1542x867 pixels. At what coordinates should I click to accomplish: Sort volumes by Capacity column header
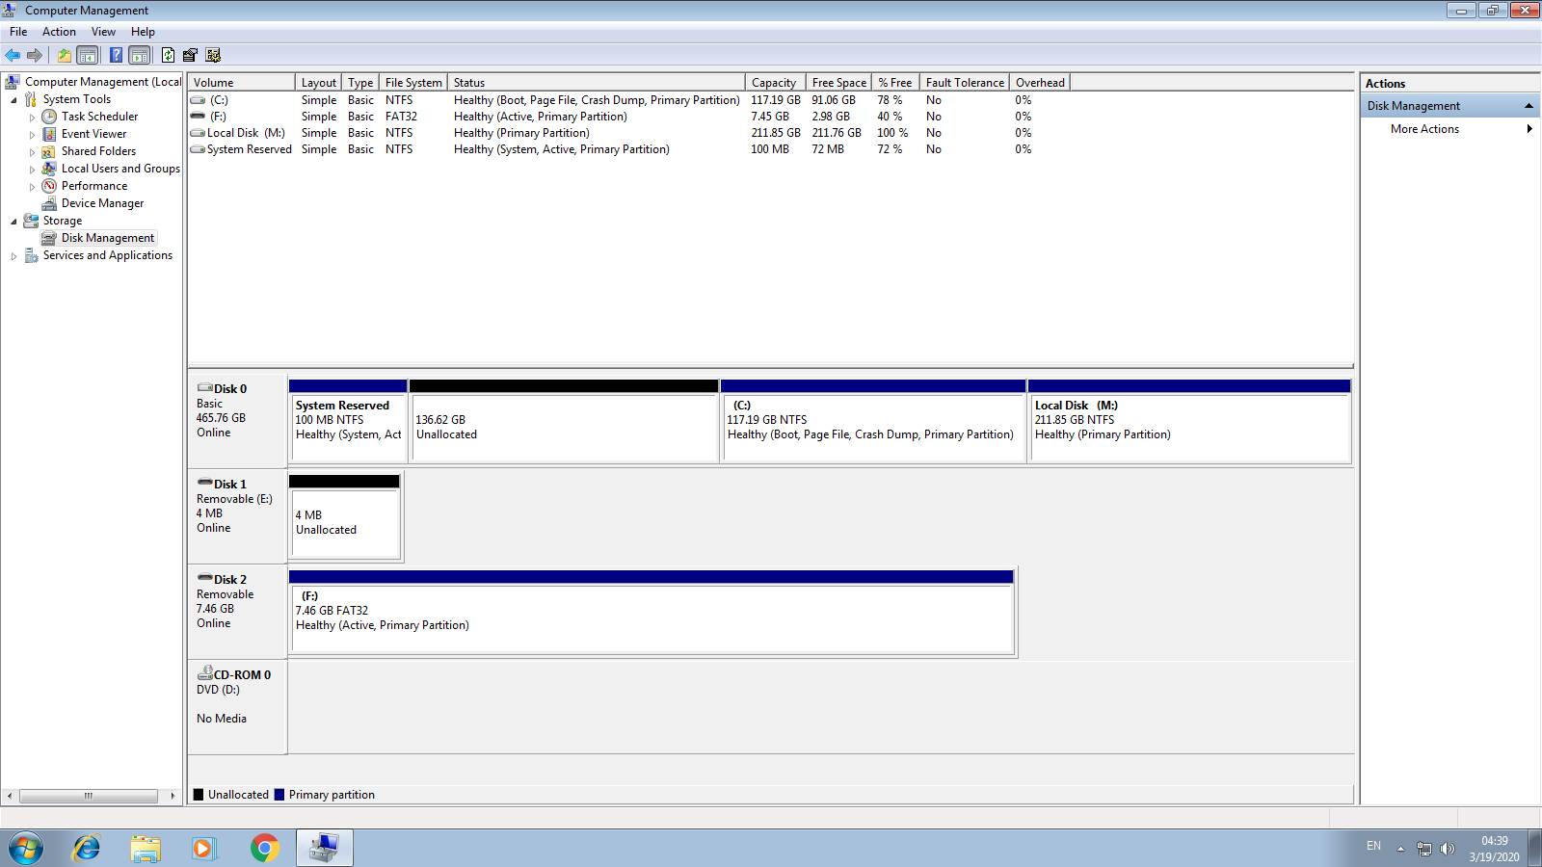click(x=774, y=83)
